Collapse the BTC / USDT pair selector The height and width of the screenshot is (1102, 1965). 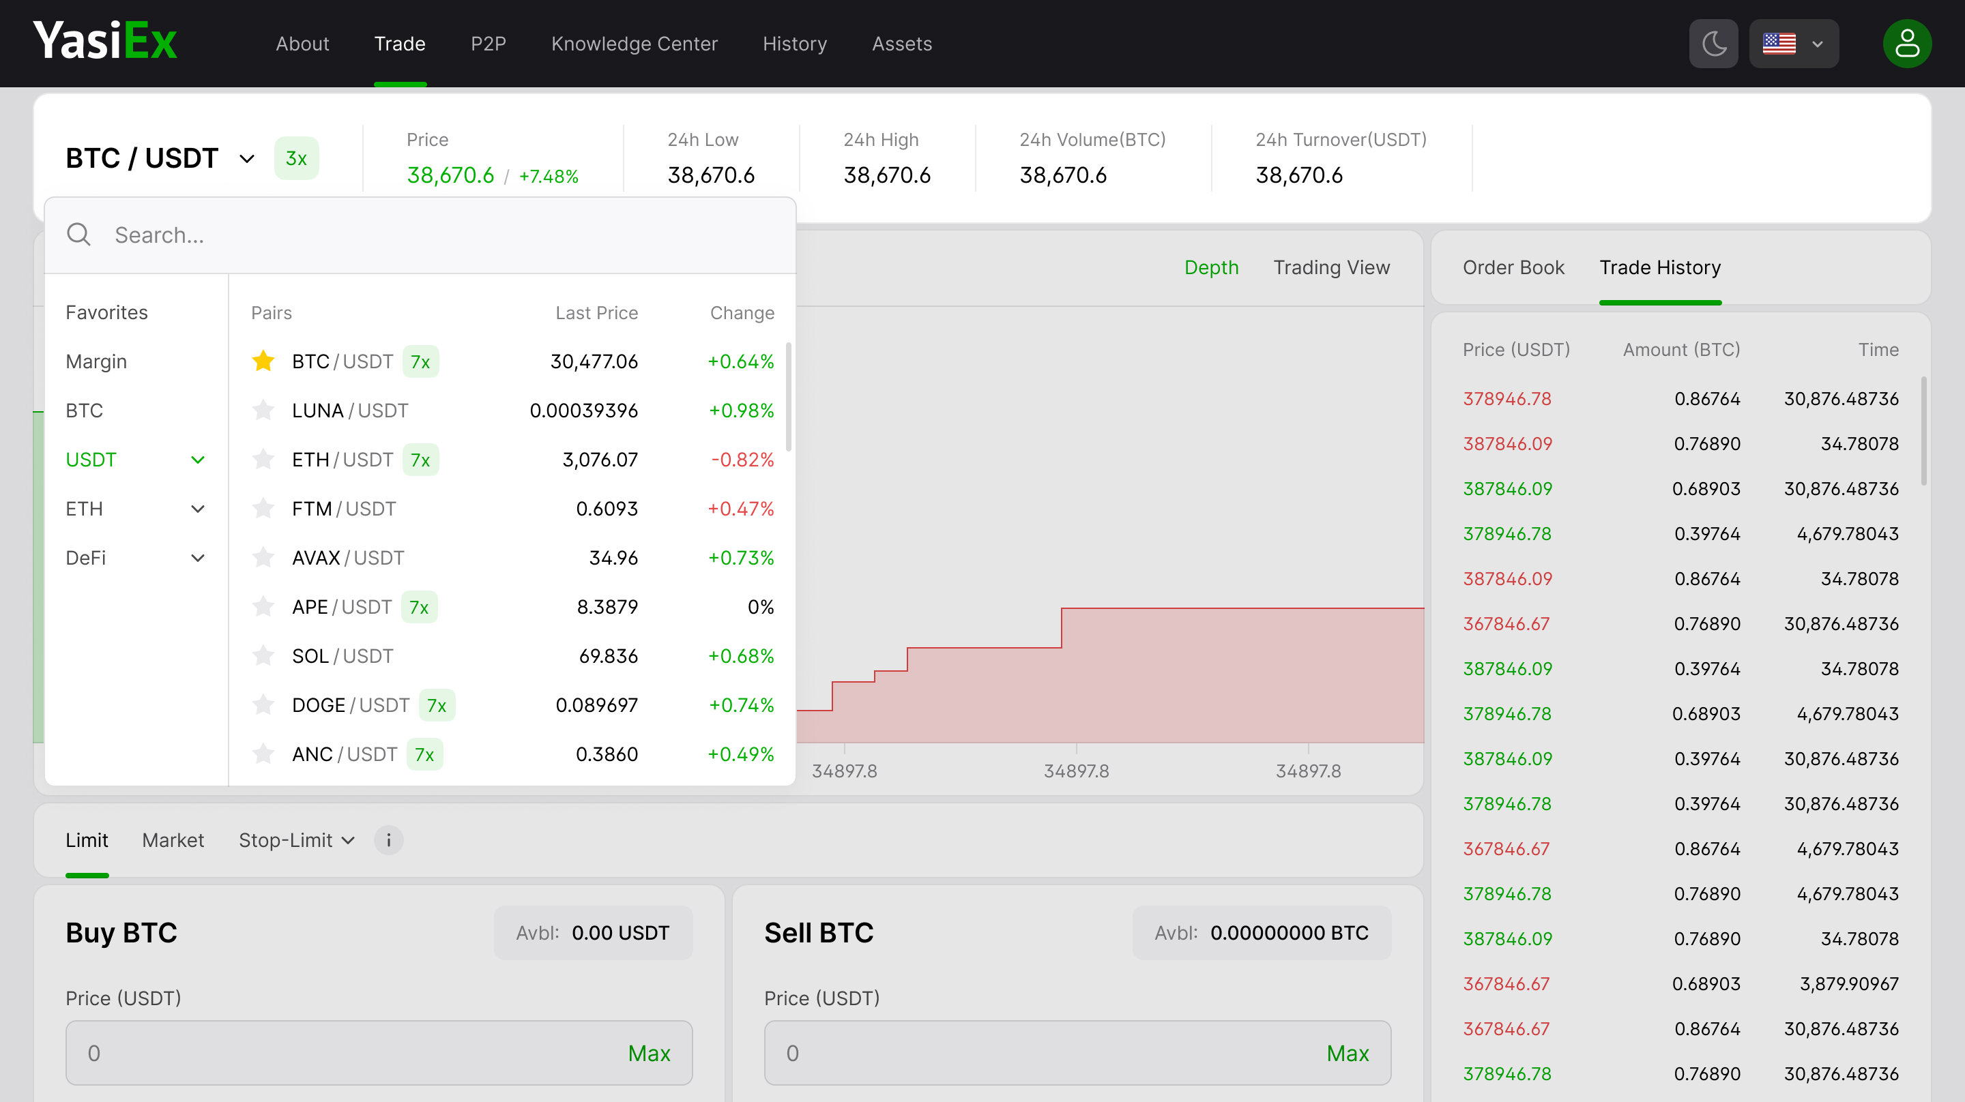pos(246,159)
